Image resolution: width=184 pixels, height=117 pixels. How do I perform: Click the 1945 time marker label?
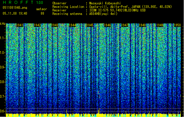pos(90,25)
